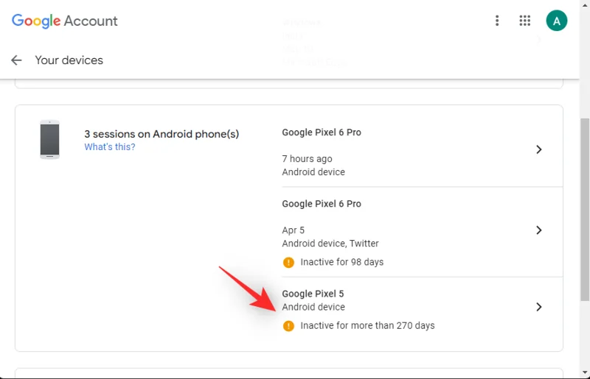
Task: Click Inactive for more than 270 days text
Action: click(x=367, y=326)
